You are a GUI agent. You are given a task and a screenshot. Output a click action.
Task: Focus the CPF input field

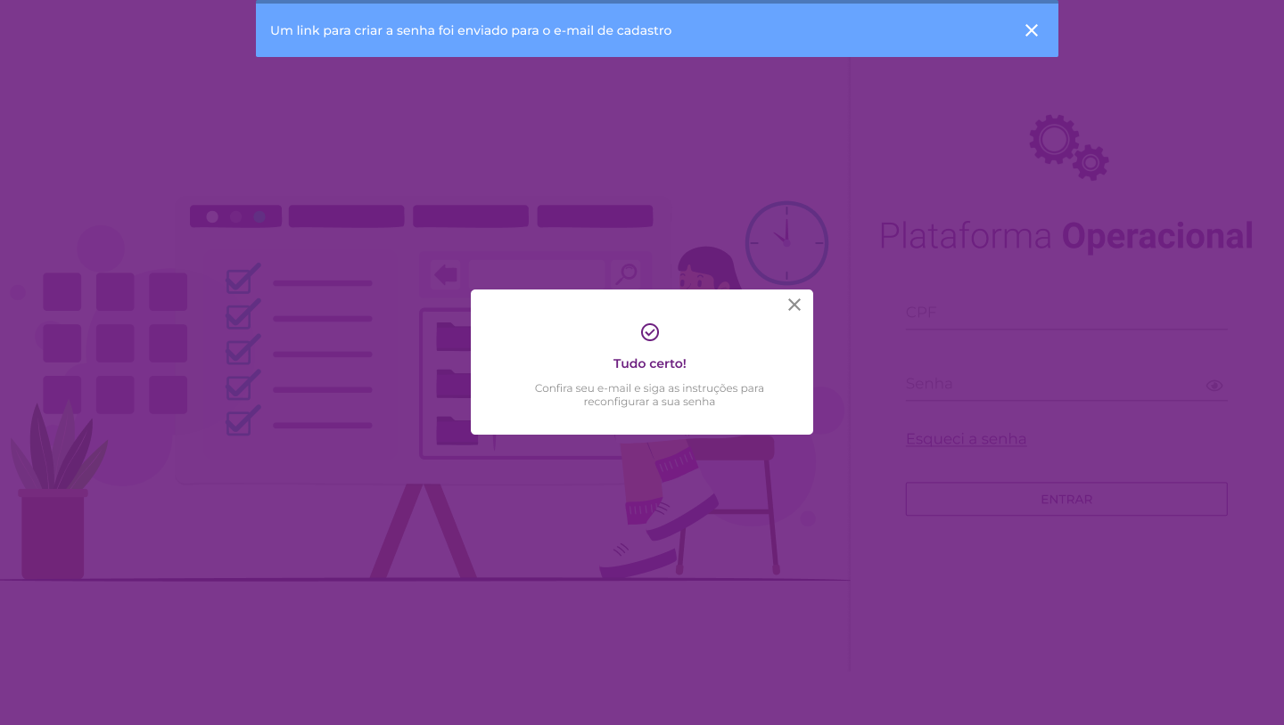1066,313
